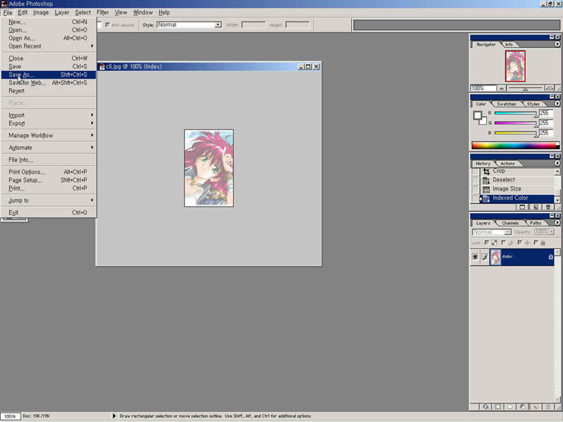
Task: Click the Indexed Color state icon in History
Action: coord(486,198)
